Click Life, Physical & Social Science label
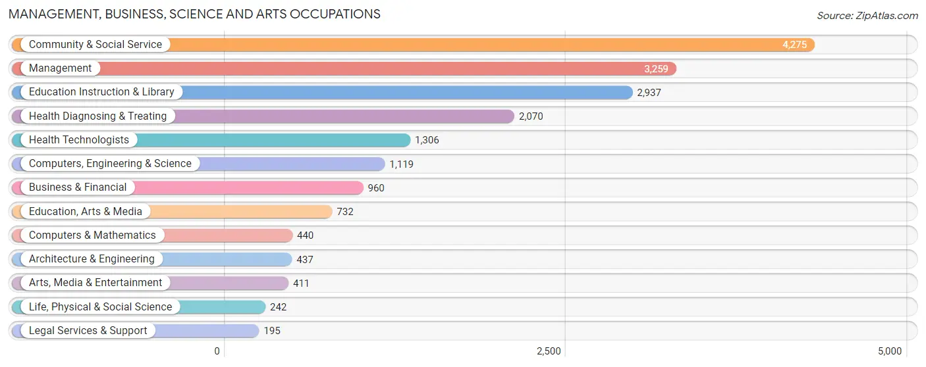 click(x=100, y=306)
